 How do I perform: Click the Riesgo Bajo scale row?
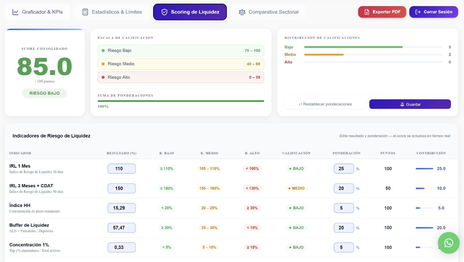pos(181,50)
